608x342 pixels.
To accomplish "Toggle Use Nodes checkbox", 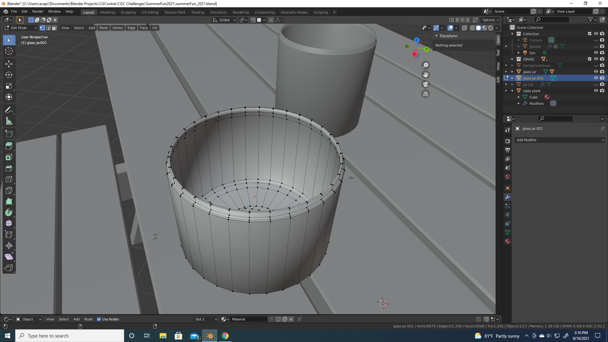I will 99,319.
